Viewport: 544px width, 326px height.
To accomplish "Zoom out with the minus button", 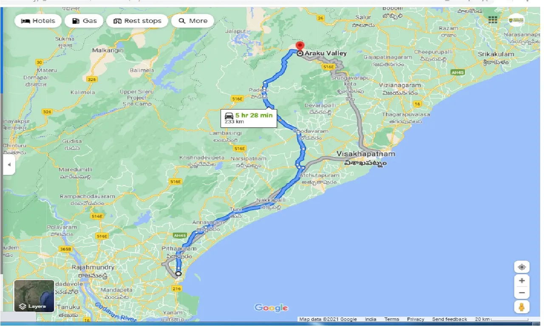I will [522, 293].
